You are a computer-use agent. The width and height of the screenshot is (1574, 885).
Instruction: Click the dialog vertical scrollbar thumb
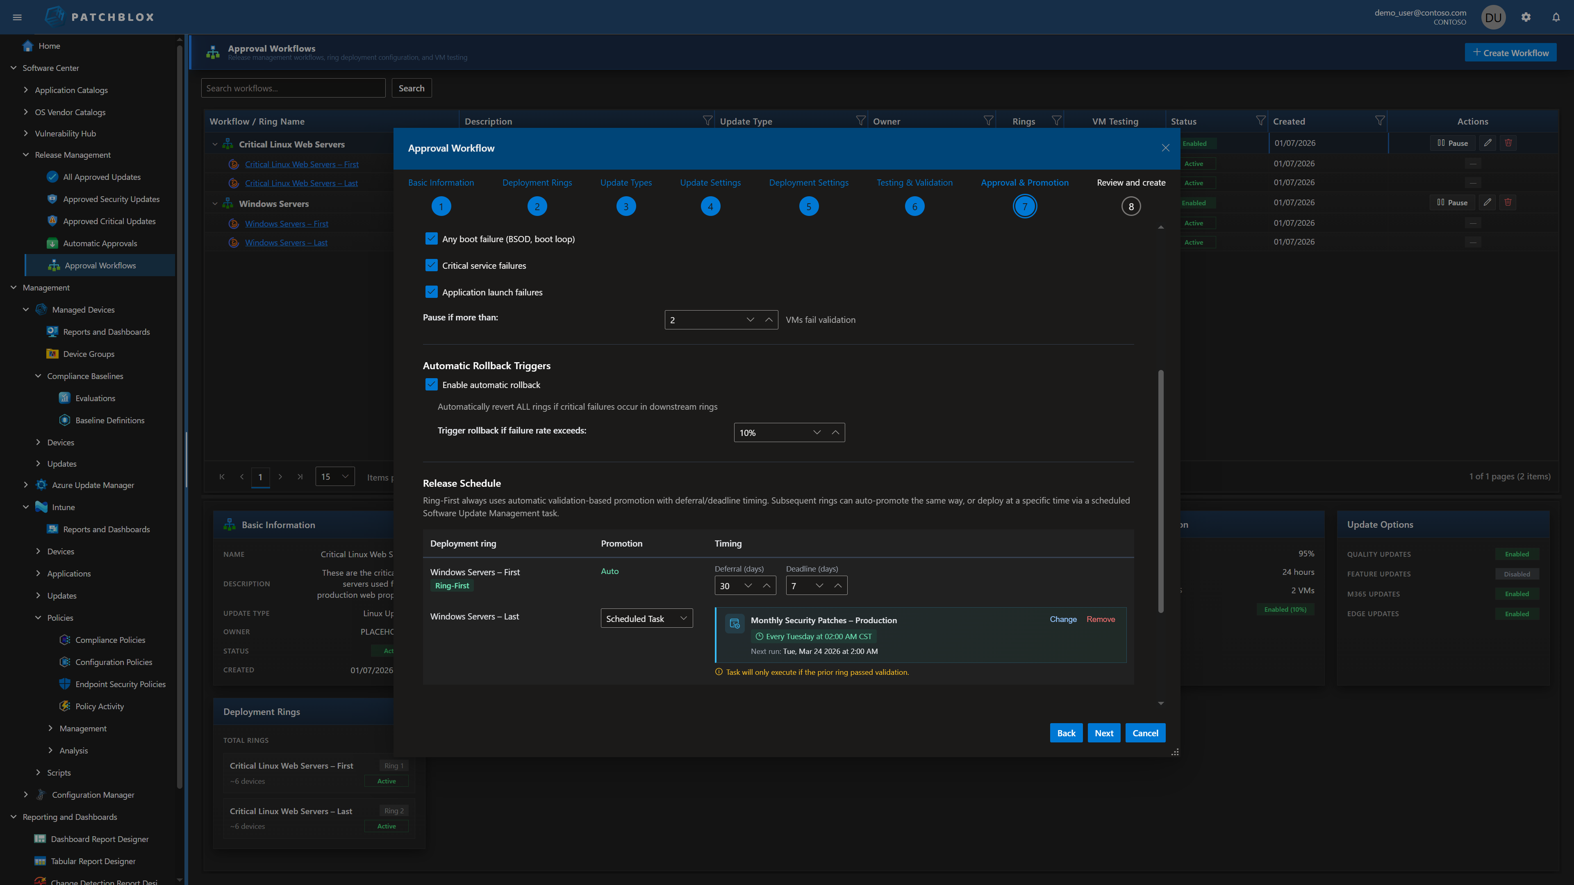1160,491
